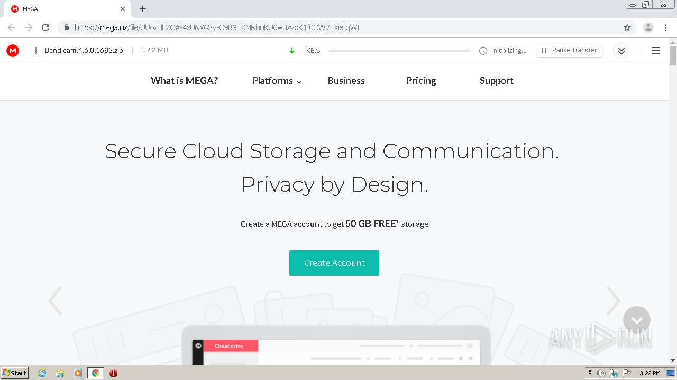Show previous slide with left arrow
This screenshot has height=380, width=677.
click(55, 301)
